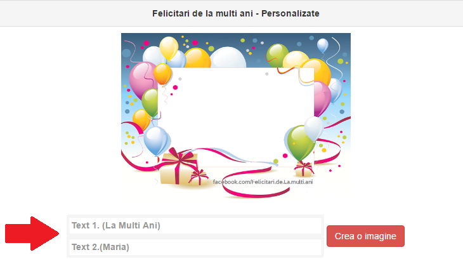Click the small blue balloon in top-right corner
The height and width of the screenshot is (264, 463).
[x=322, y=45]
